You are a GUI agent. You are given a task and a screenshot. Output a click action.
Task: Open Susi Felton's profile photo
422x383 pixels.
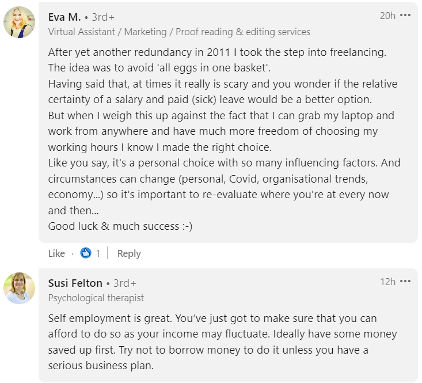click(x=20, y=289)
